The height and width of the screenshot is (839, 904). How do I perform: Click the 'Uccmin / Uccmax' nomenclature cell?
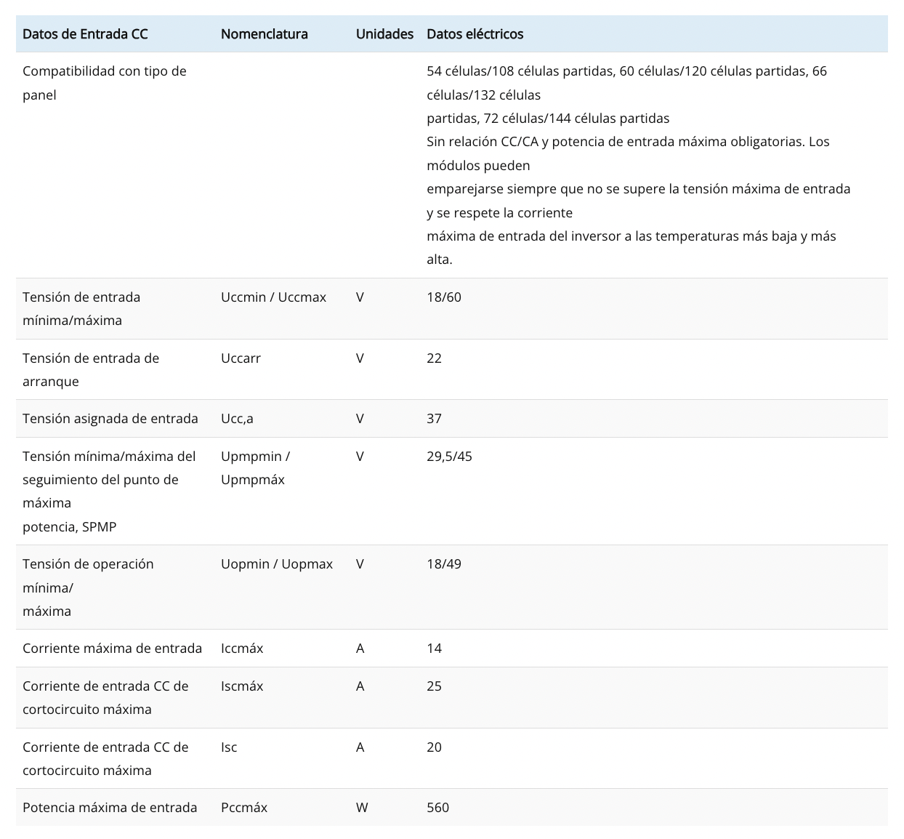274,297
